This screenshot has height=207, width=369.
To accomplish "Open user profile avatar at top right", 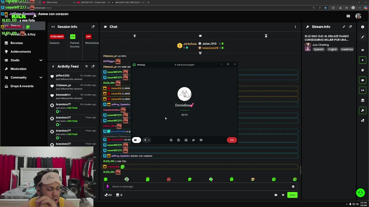I will coord(358,16).
